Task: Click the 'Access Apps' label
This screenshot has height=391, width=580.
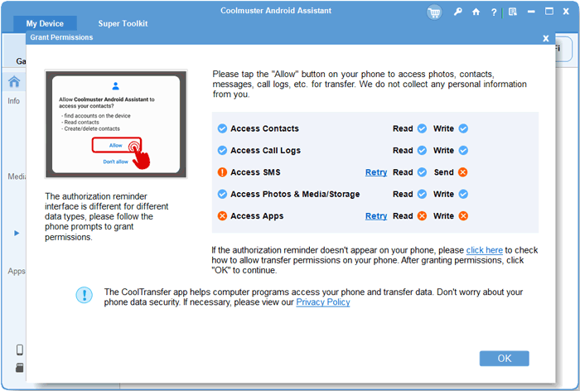Action: 257,216
